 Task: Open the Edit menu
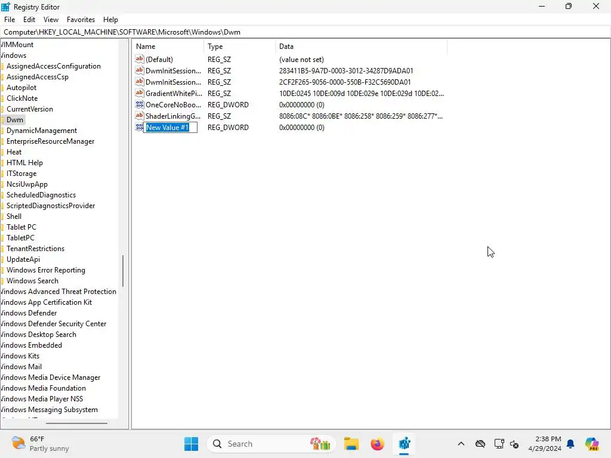pos(29,20)
